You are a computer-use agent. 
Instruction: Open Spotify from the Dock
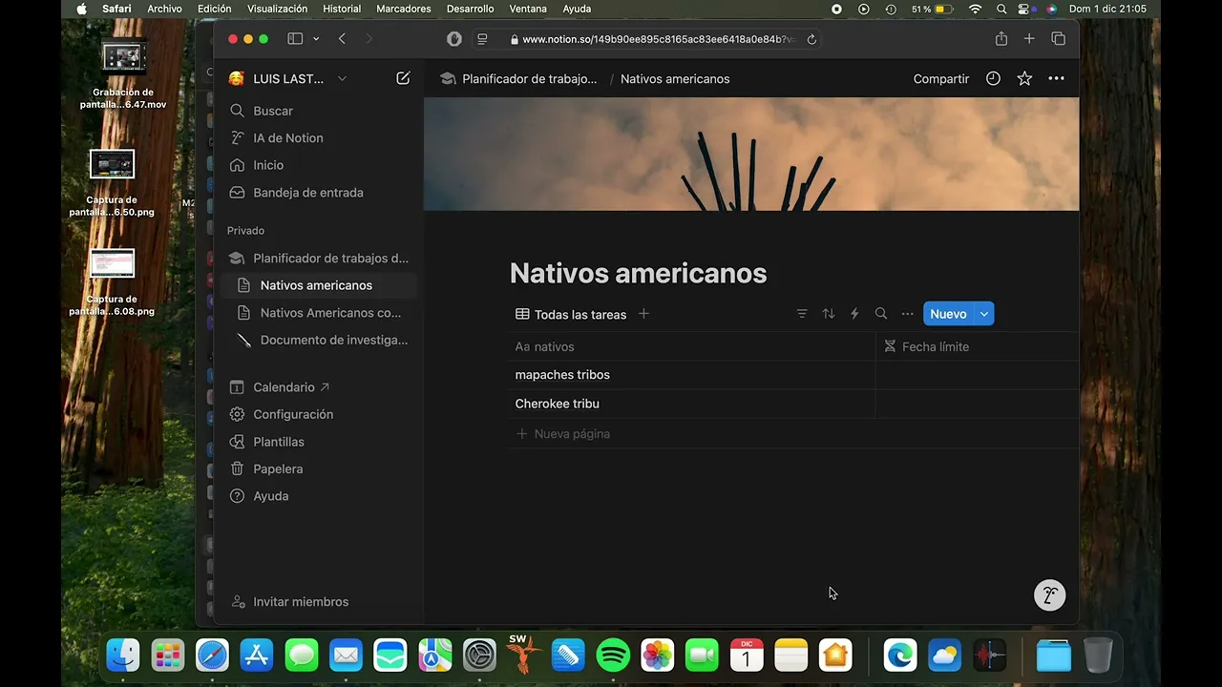pos(613,656)
